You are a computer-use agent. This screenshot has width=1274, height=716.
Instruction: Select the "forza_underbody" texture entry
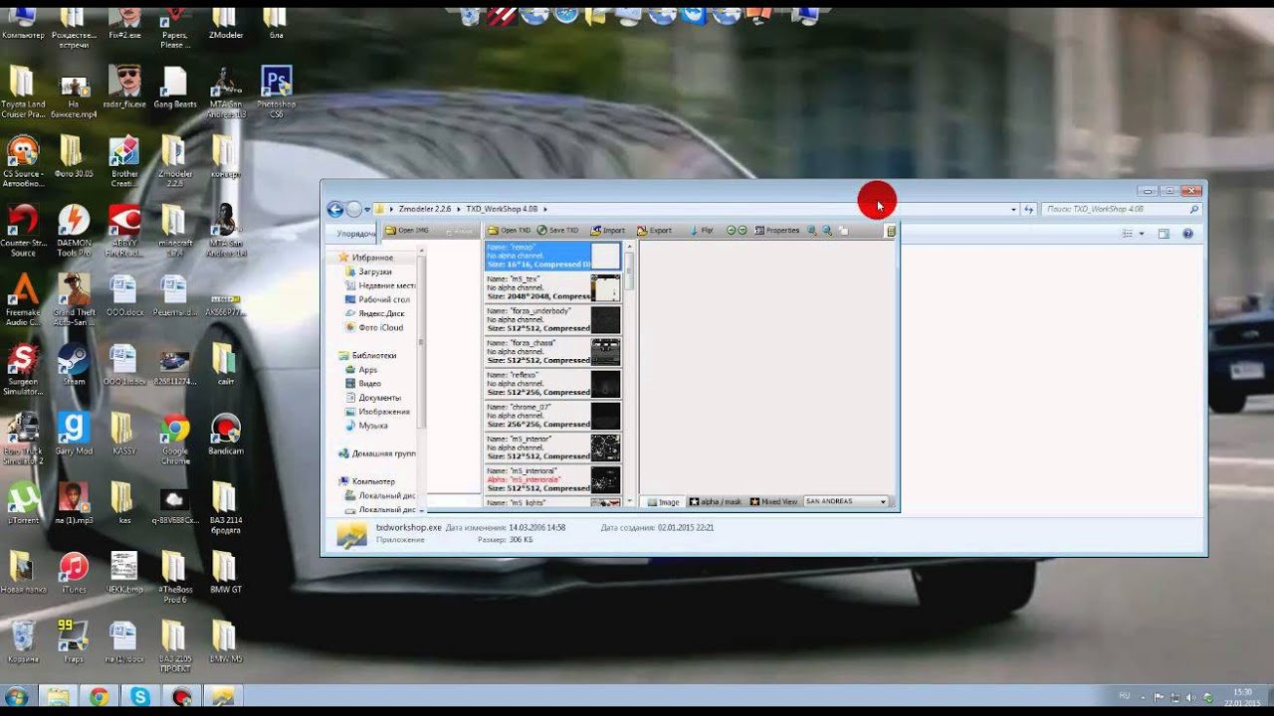pos(552,320)
